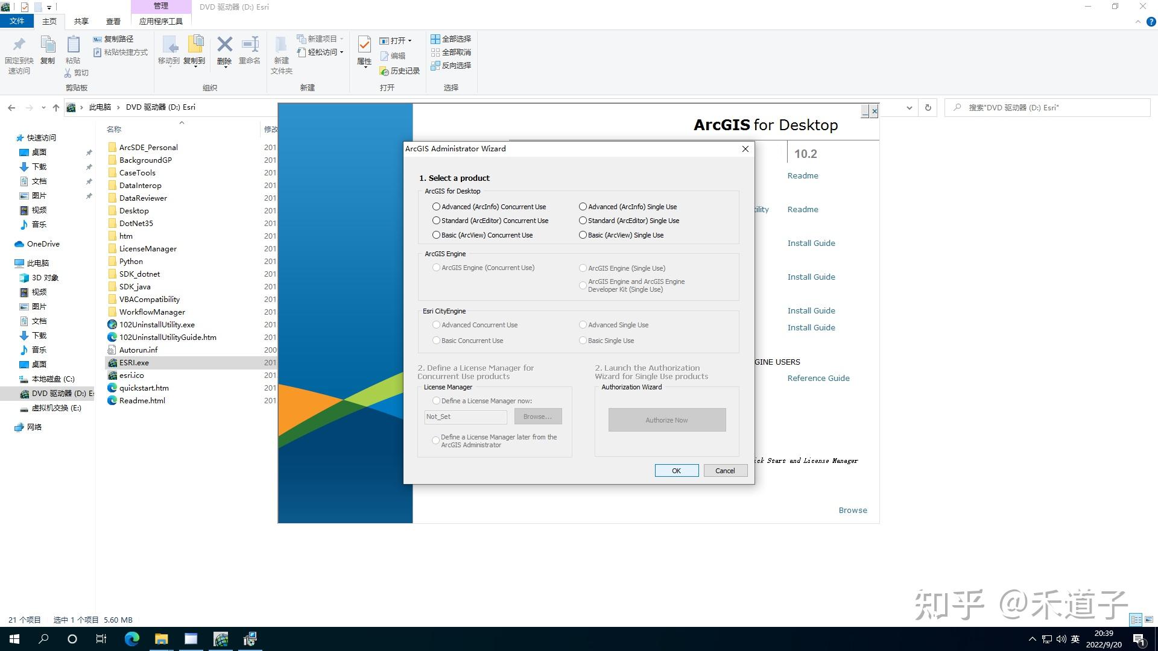Click the Select All icon in the ribbon

tap(435, 39)
